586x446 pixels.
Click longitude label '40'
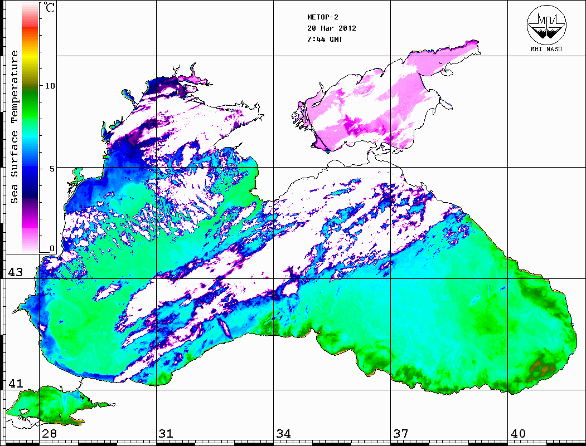tap(518, 434)
